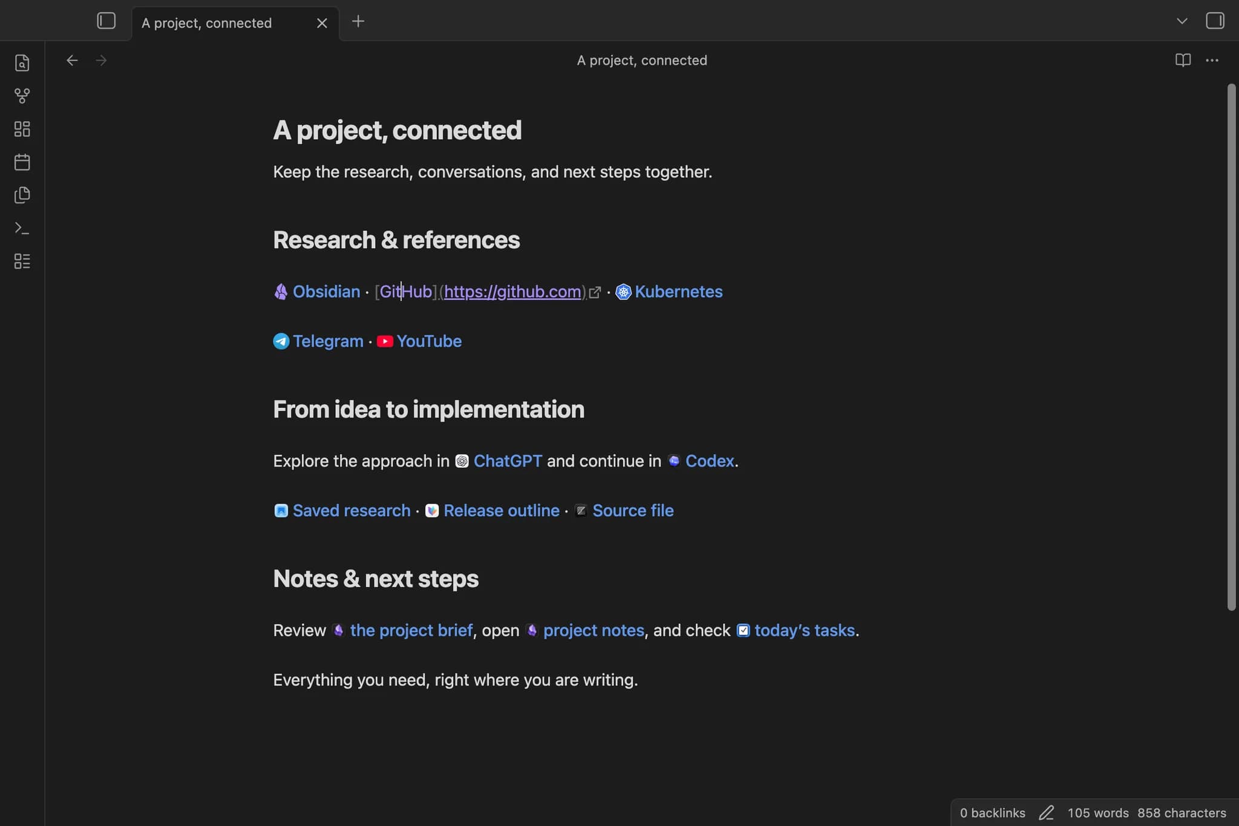Open the 'today's tasks' link
The height and width of the screenshot is (826, 1239).
click(x=805, y=631)
